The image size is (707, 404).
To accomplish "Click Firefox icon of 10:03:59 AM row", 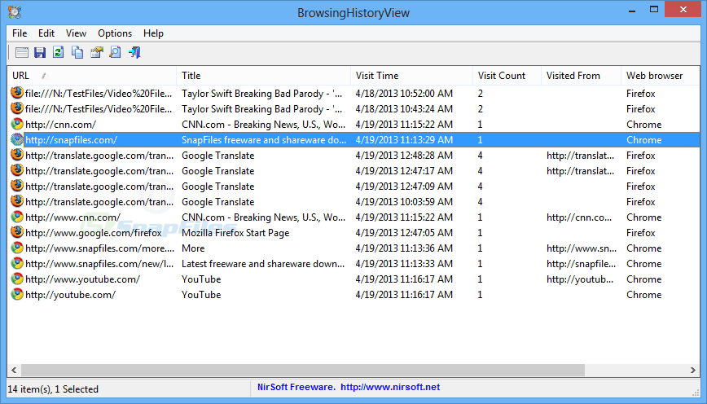I will point(17,201).
